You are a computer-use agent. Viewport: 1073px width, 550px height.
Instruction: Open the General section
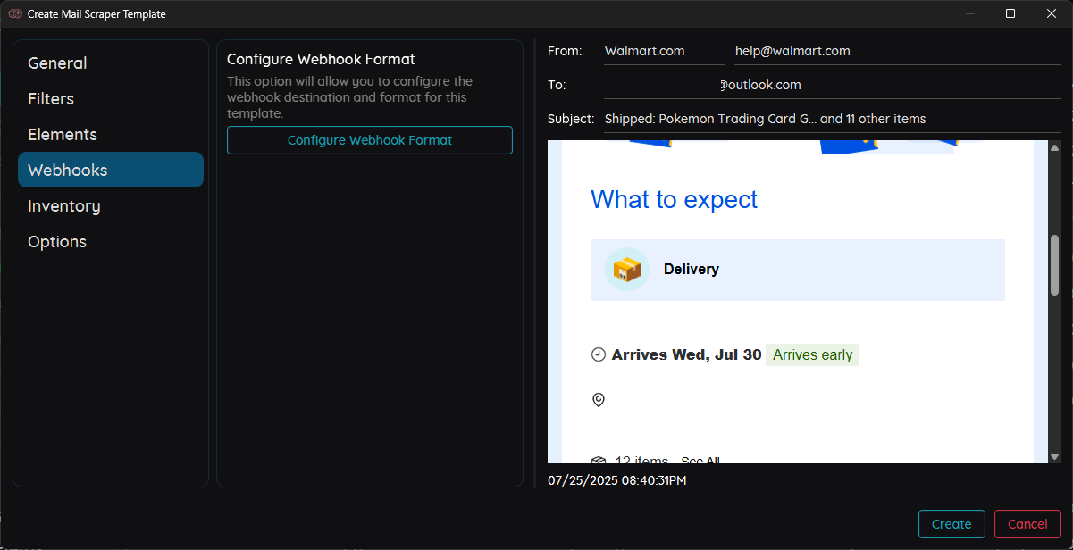[x=56, y=62]
